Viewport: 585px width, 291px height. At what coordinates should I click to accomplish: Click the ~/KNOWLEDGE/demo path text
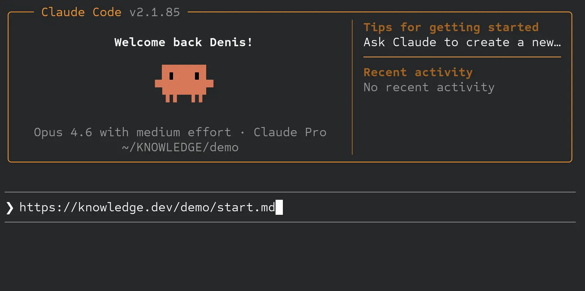pyautogui.click(x=180, y=147)
